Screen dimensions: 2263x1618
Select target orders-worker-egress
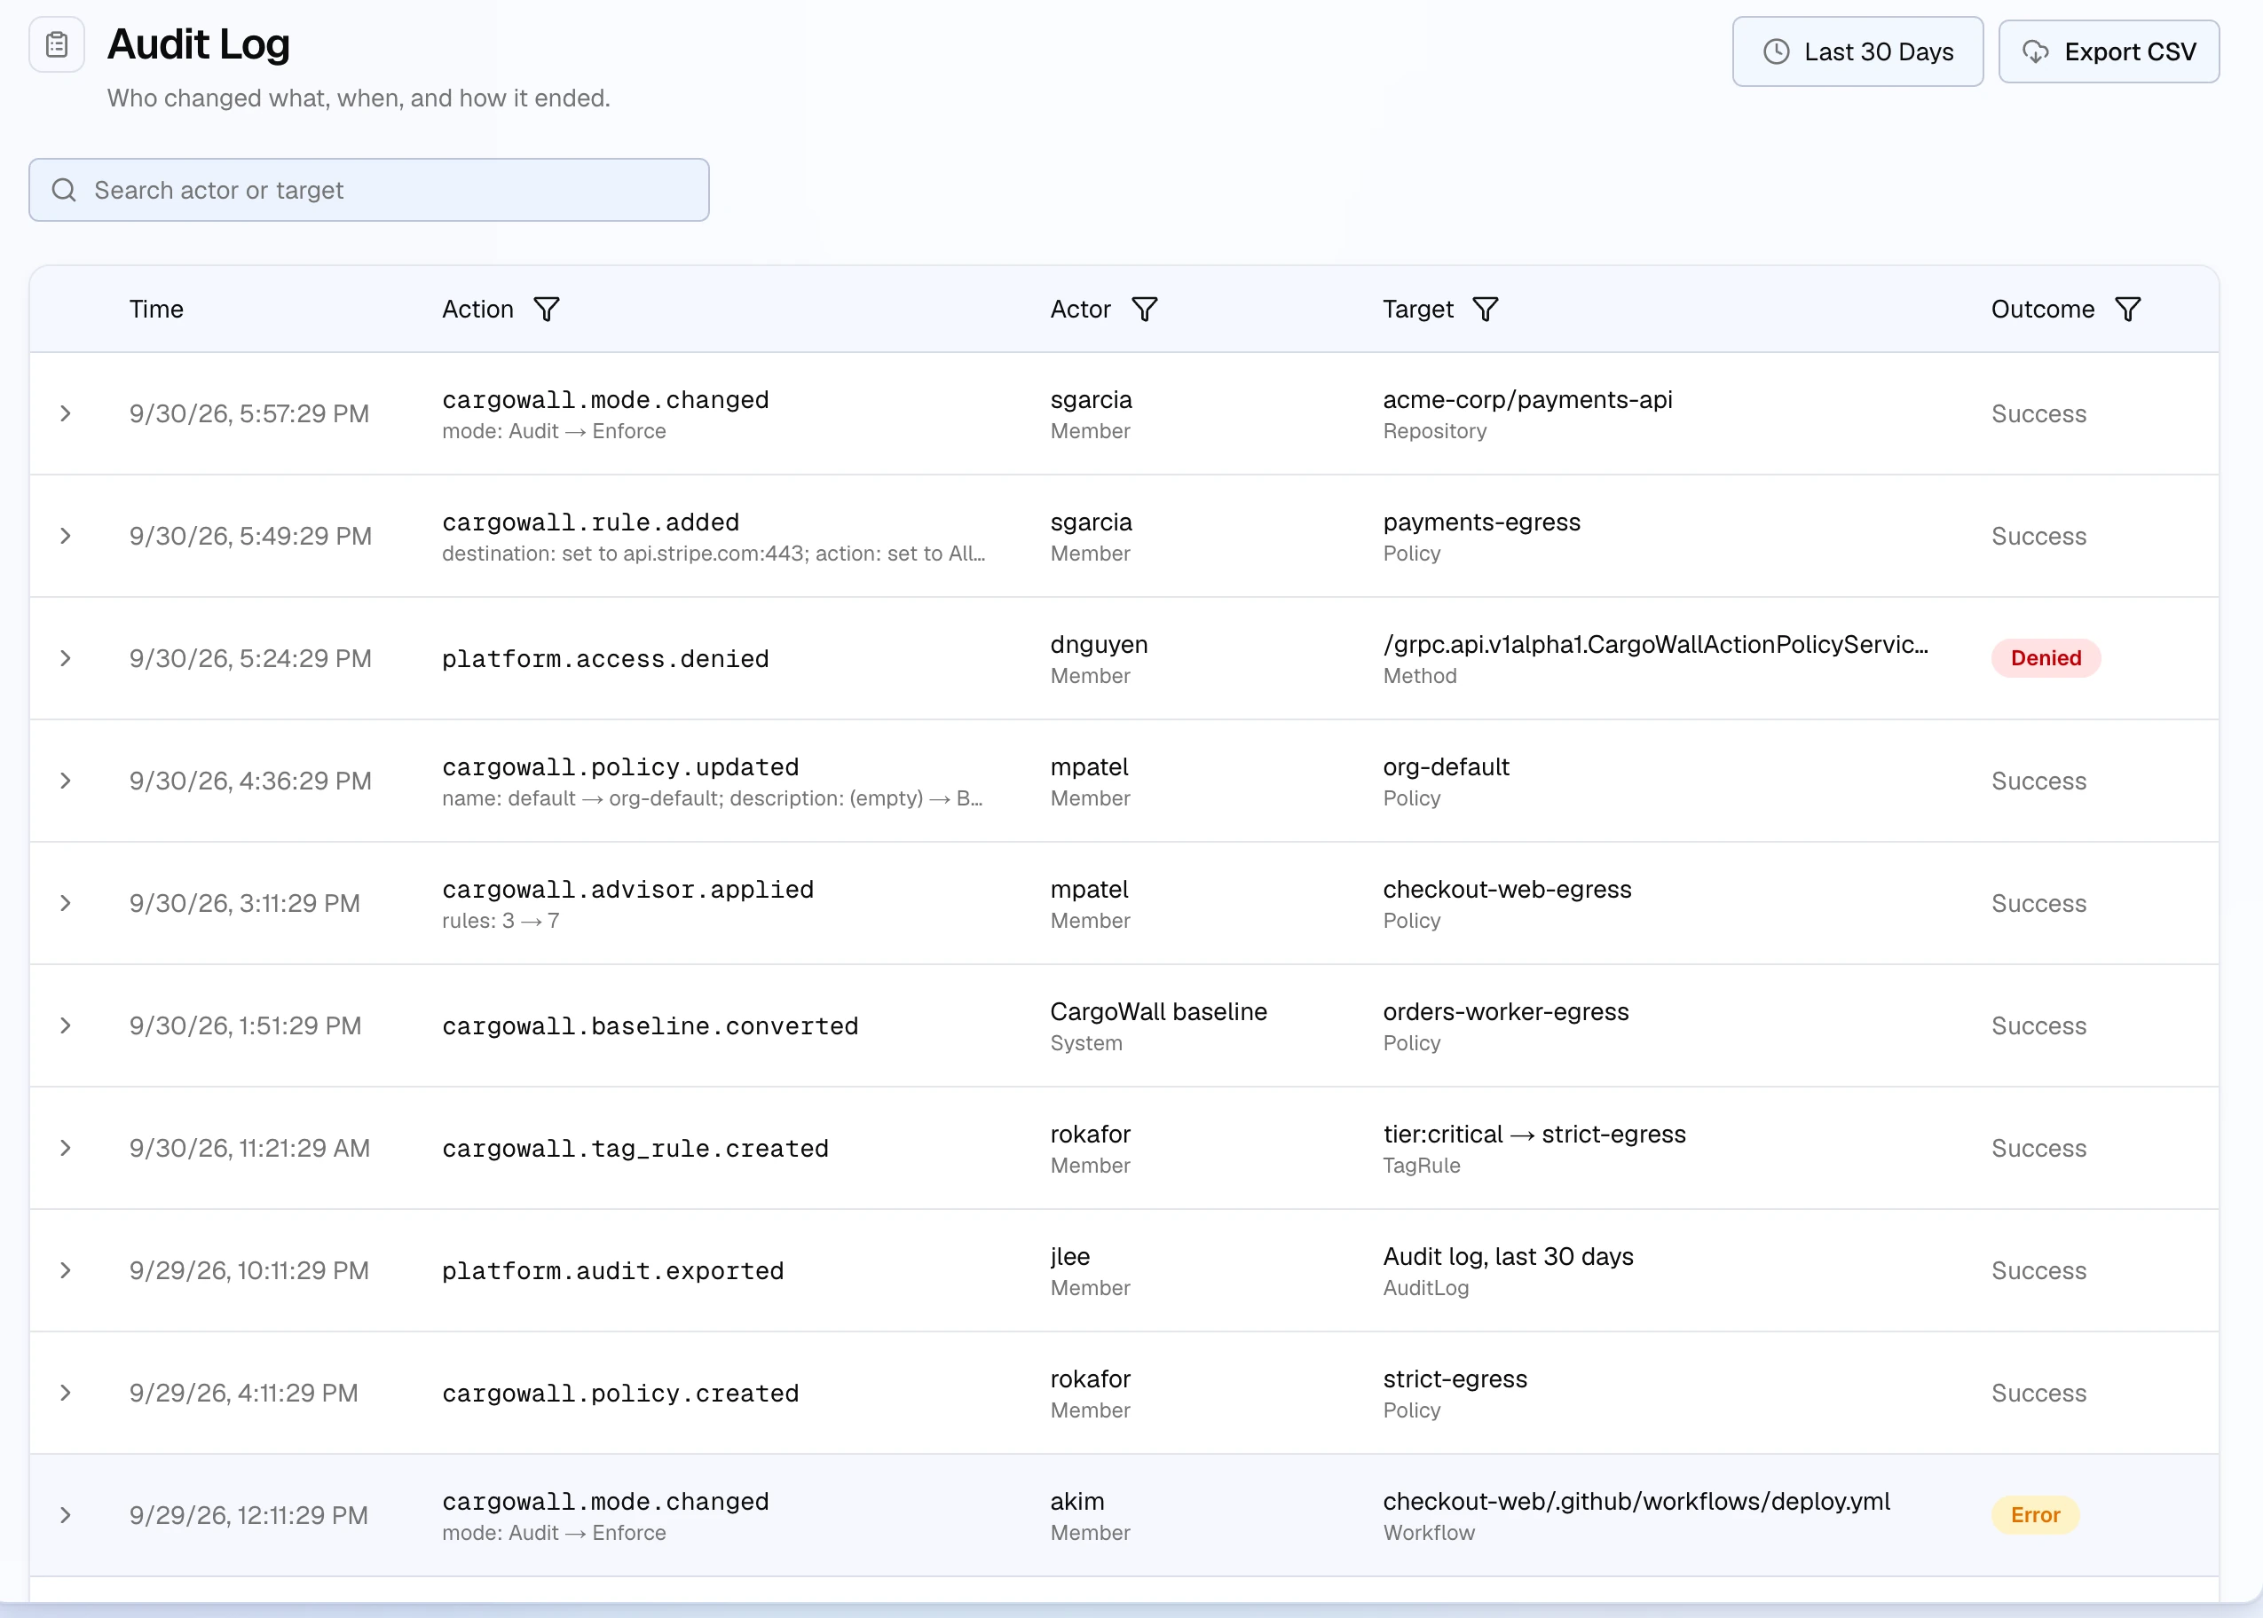(1506, 1012)
